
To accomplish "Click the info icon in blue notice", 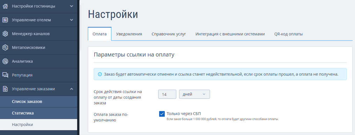I will 99,74.
